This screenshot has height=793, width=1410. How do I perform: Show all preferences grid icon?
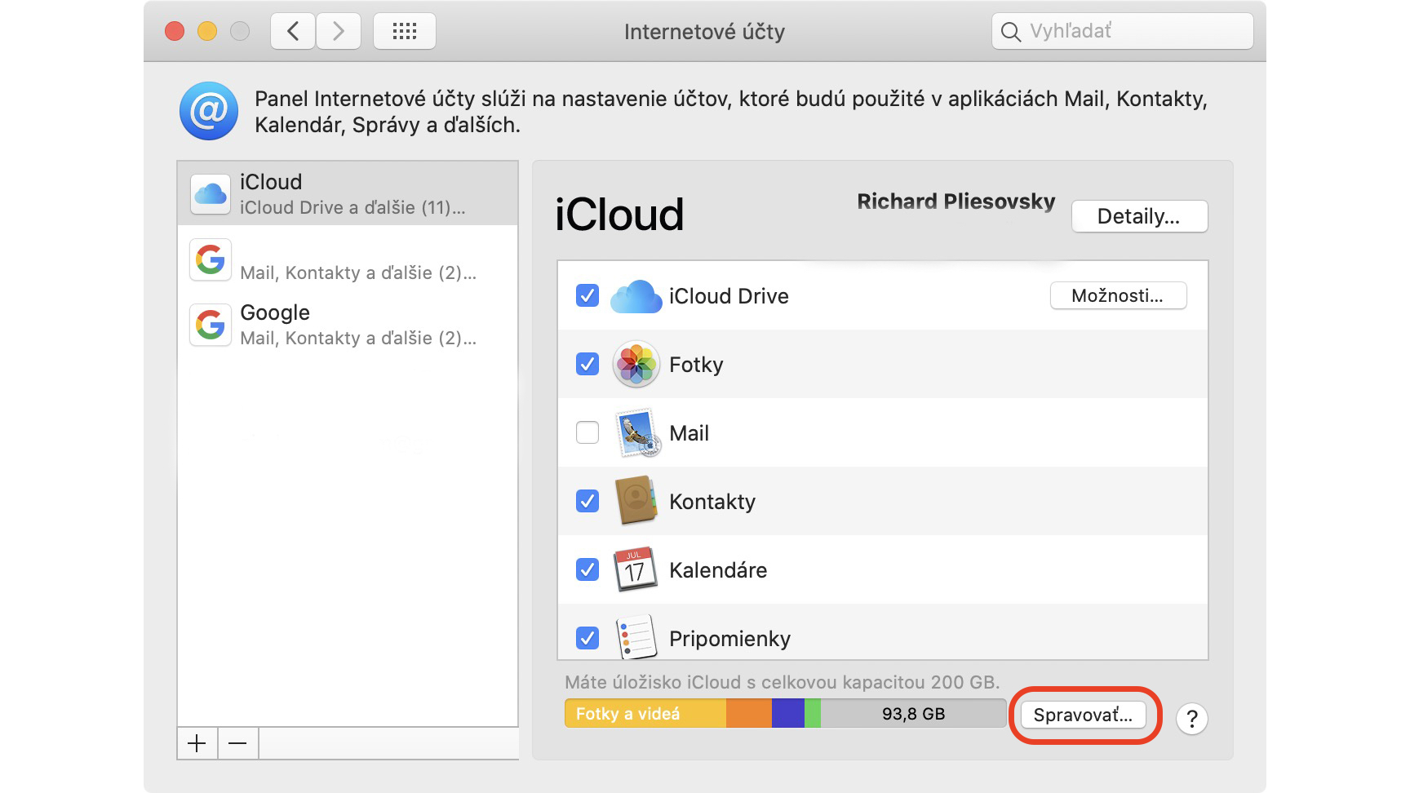coord(405,32)
